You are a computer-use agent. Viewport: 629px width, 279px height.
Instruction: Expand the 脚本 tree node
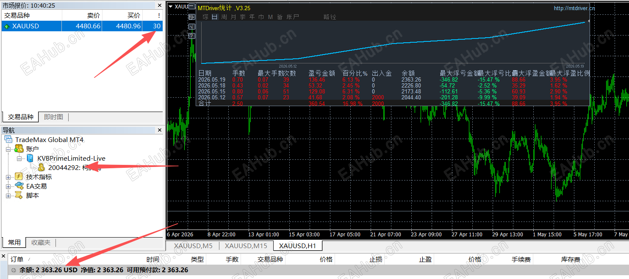[8, 195]
